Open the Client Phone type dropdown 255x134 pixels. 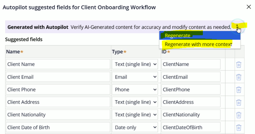[135, 89]
